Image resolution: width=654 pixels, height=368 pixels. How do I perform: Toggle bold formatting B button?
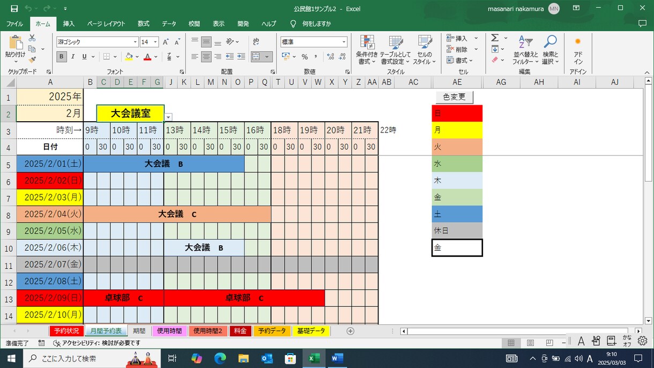click(x=62, y=56)
